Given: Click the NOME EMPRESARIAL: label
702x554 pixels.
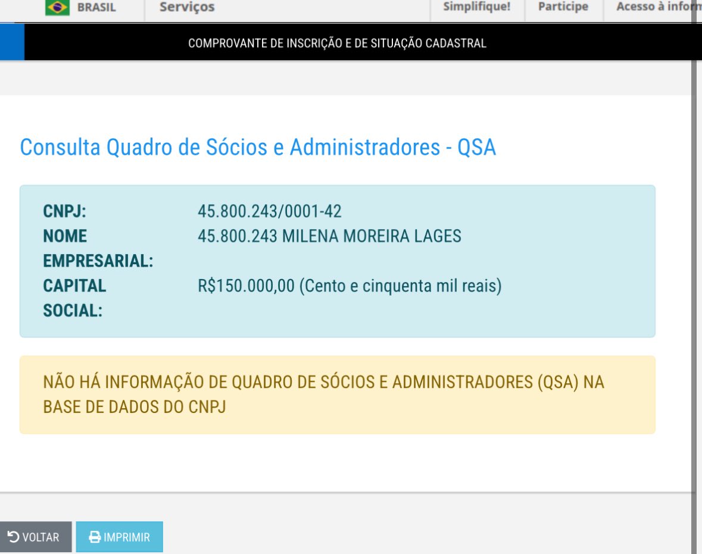Looking at the screenshot, I should (98, 248).
